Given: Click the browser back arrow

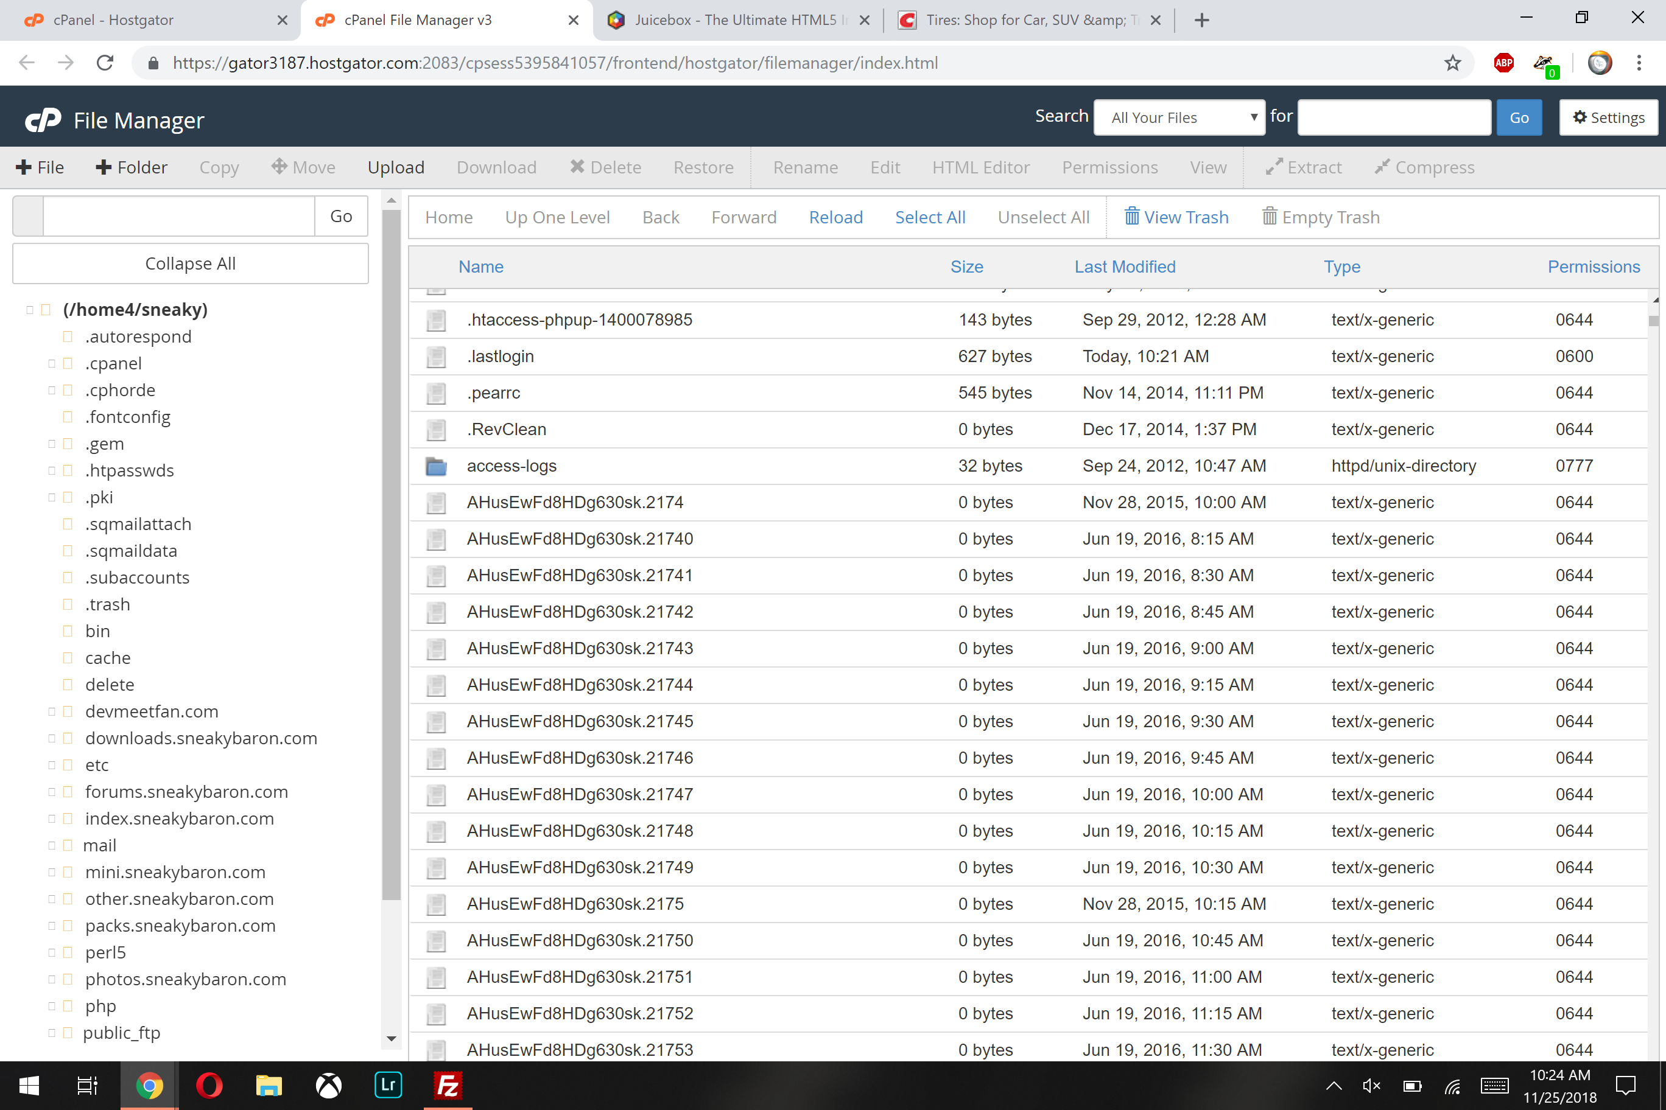Looking at the screenshot, I should 27,63.
